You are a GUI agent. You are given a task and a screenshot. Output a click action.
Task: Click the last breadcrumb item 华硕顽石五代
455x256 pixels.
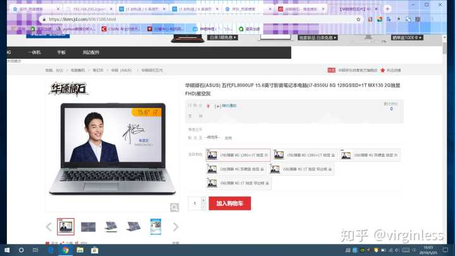152,70
